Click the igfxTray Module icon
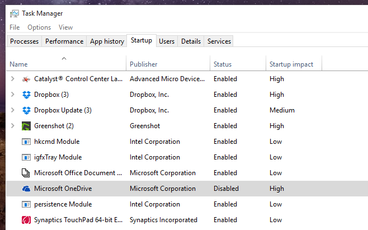 tap(26, 157)
